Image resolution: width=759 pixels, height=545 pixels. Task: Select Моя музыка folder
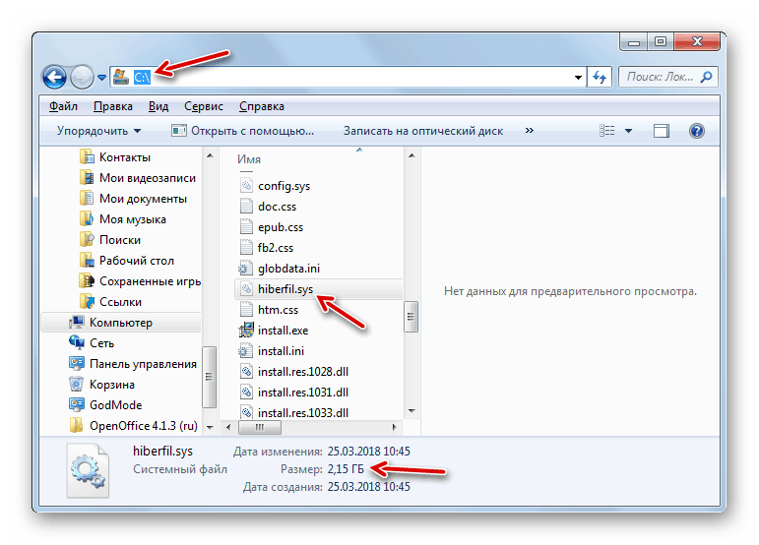point(123,219)
